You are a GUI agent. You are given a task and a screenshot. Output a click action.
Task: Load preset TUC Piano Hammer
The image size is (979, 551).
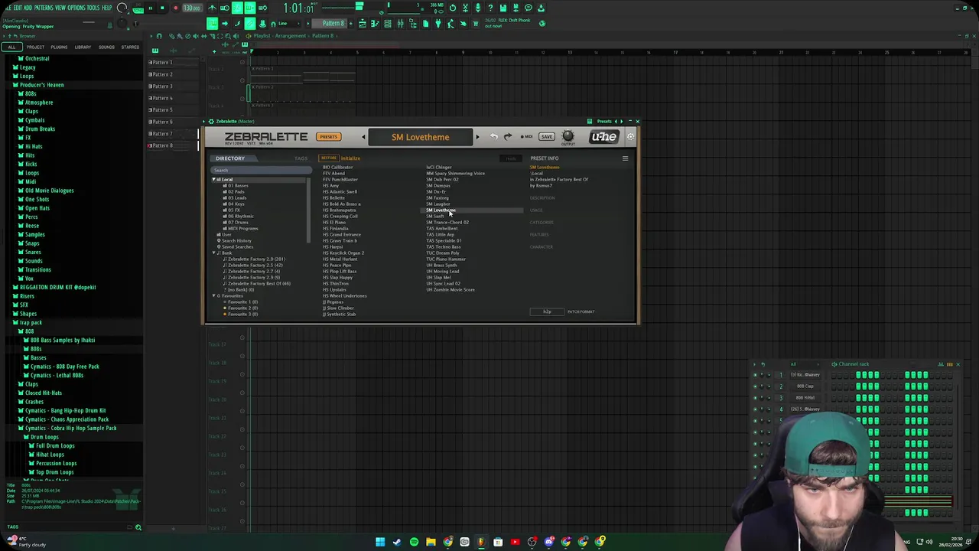pyautogui.click(x=446, y=259)
